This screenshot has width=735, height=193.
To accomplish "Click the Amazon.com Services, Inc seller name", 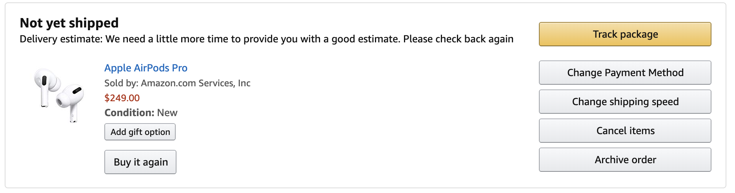I will coord(195,83).
